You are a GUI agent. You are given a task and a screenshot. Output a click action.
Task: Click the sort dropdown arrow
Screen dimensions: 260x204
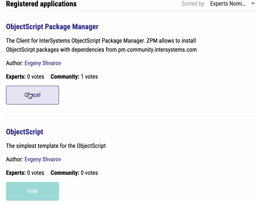253,4
